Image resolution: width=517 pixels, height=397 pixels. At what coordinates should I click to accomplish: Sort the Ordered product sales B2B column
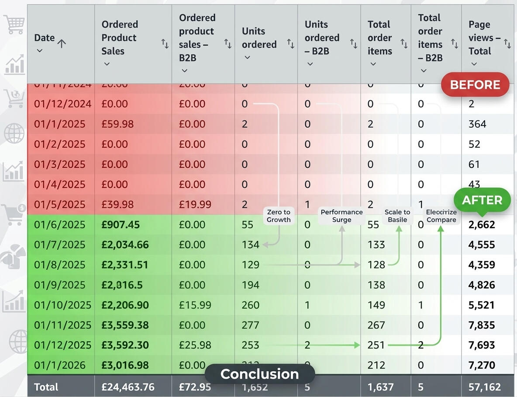pos(227,44)
